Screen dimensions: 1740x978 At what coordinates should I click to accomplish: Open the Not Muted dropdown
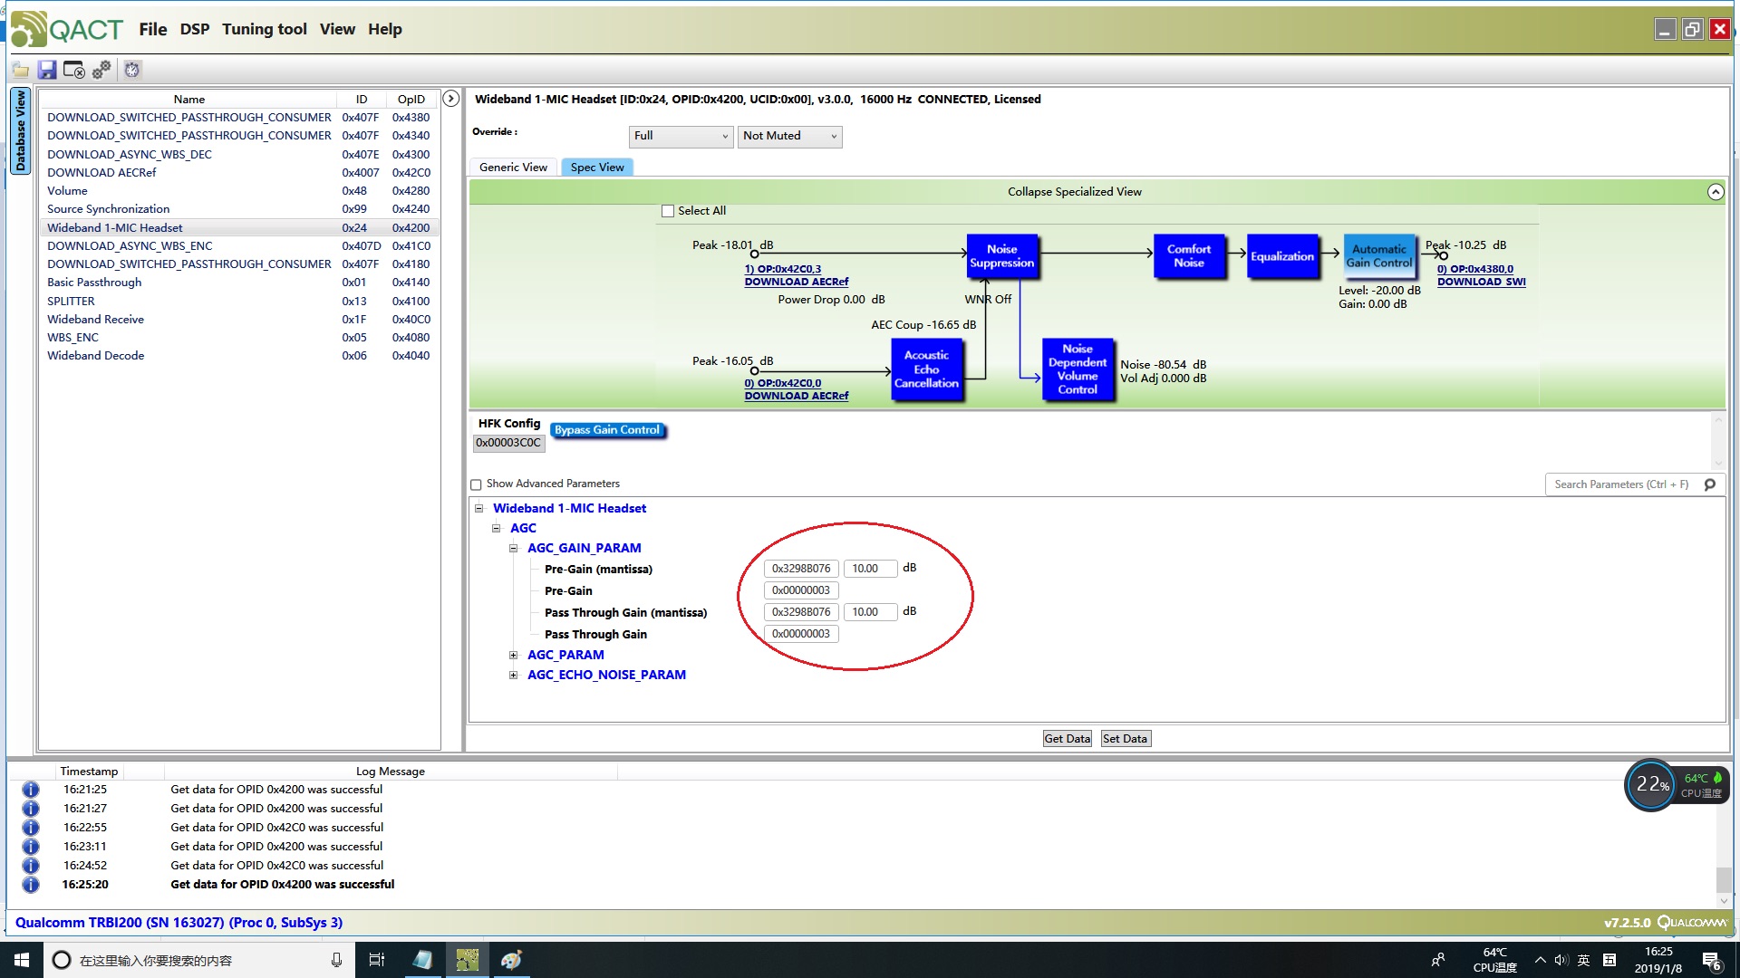click(790, 136)
